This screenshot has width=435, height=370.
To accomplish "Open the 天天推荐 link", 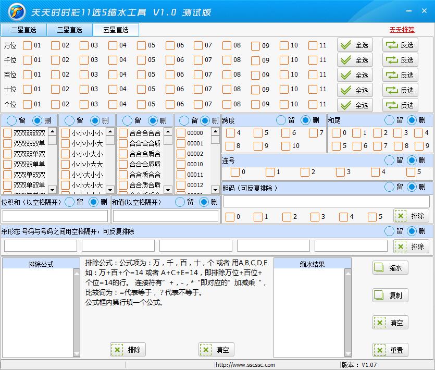I will tap(402, 30).
